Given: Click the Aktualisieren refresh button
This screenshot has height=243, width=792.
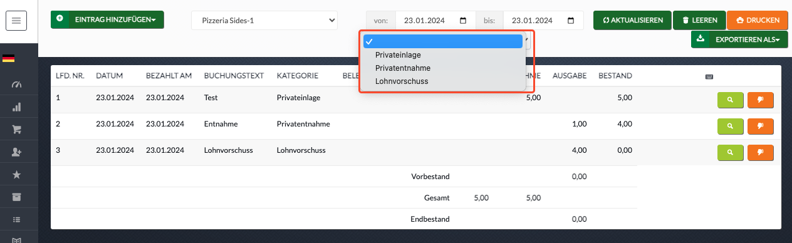Looking at the screenshot, I should point(633,20).
